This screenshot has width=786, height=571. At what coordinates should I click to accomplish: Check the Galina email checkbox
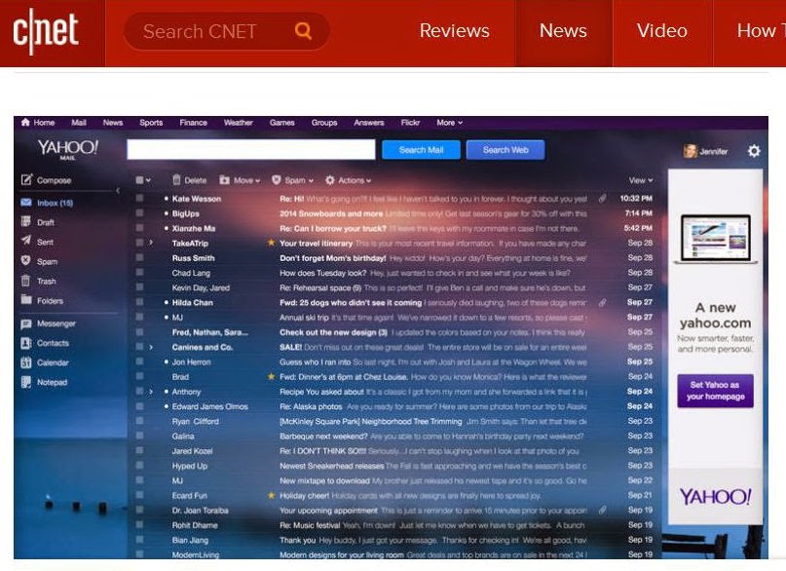140,436
